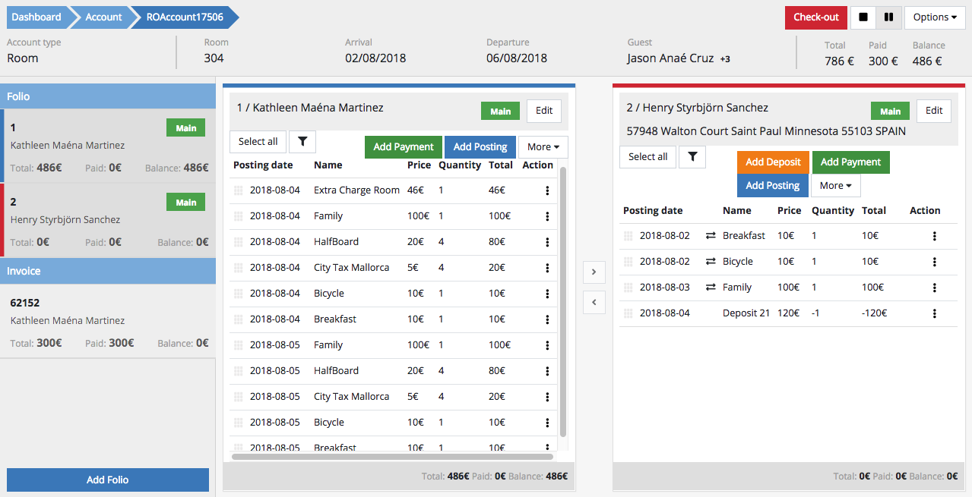Click right arrow to move postings
Viewport: 972px width, 497px height.
[x=594, y=272]
